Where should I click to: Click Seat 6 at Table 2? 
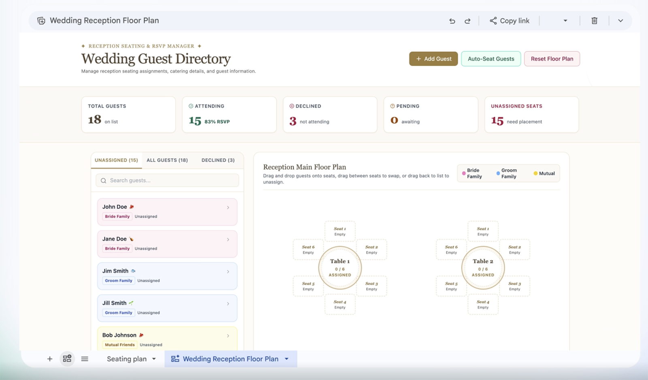451,250
